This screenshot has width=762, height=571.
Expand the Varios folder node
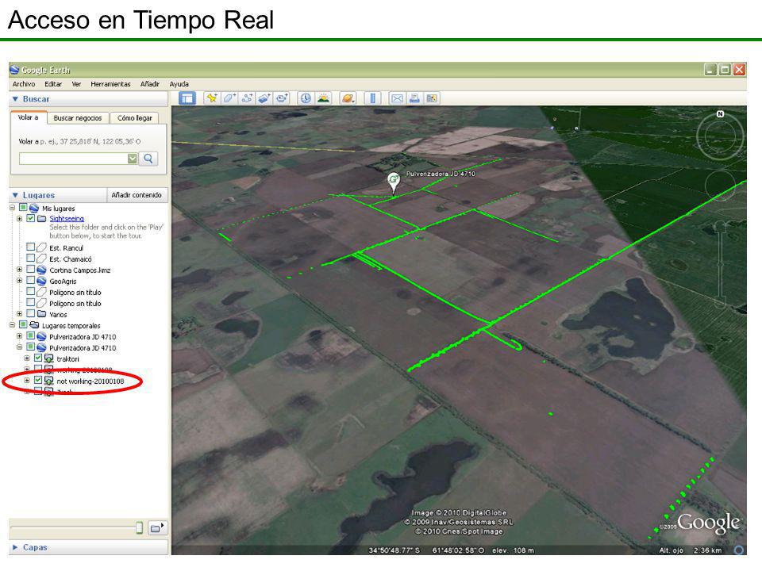click(19, 314)
